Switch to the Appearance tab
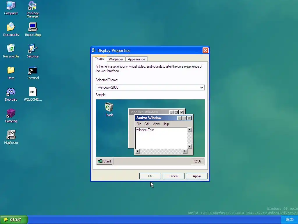This screenshot has height=224, width=298. click(x=136, y=59)
